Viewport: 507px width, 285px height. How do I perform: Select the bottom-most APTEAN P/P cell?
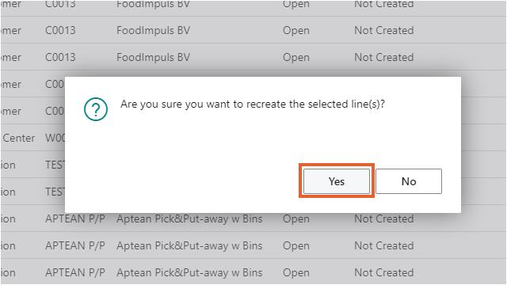(75, 272)
